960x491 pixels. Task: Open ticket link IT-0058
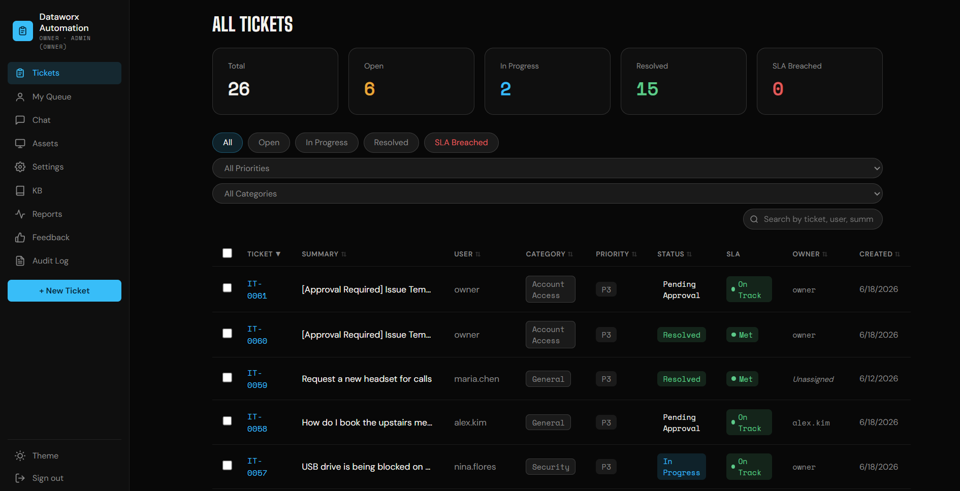[x=257, y=423]
